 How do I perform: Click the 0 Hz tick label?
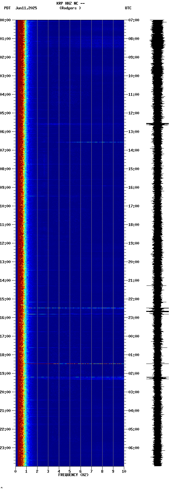[15, 471]
